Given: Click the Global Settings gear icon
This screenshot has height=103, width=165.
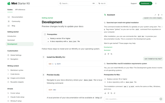Looking at the screenshot, I should 8,55.
